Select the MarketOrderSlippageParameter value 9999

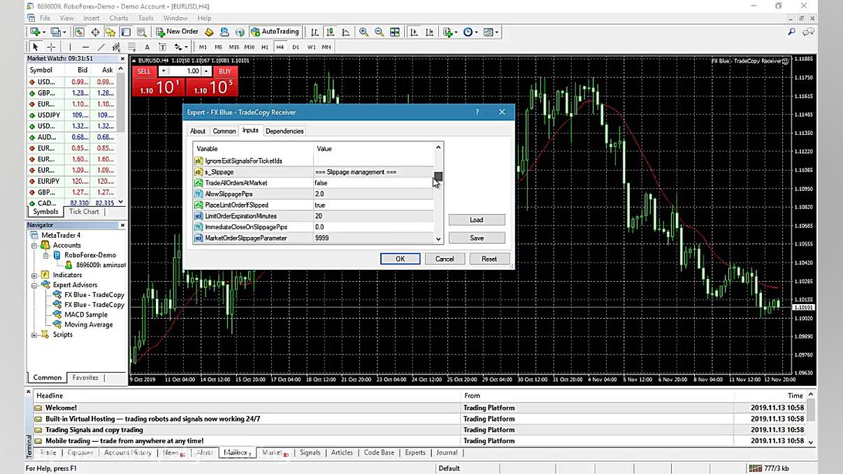pyautogui.click(x=373, y=238)
